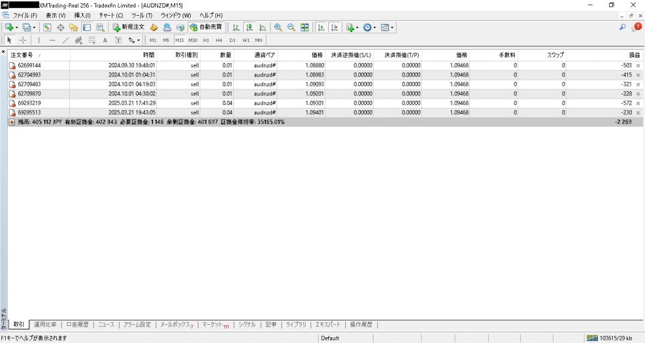Viewport: 645px width, 343px height.
Task: Open the Market Watch window icon
Action: point(47,28)
